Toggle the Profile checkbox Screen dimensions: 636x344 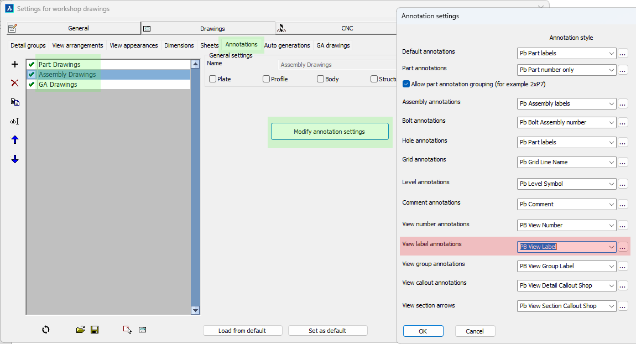(266, 79)
